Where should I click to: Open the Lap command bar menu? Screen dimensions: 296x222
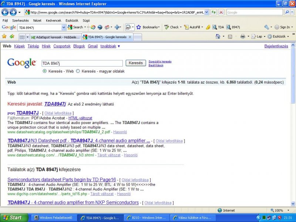(x=258, y=36)
